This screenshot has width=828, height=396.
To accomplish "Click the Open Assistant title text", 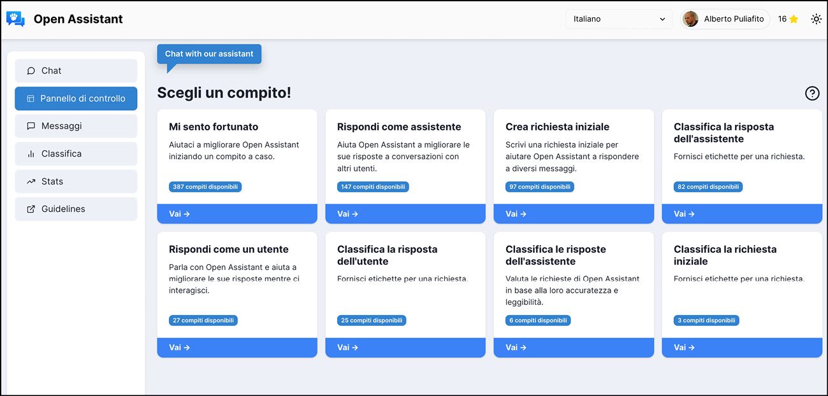I will coord(78,19).
